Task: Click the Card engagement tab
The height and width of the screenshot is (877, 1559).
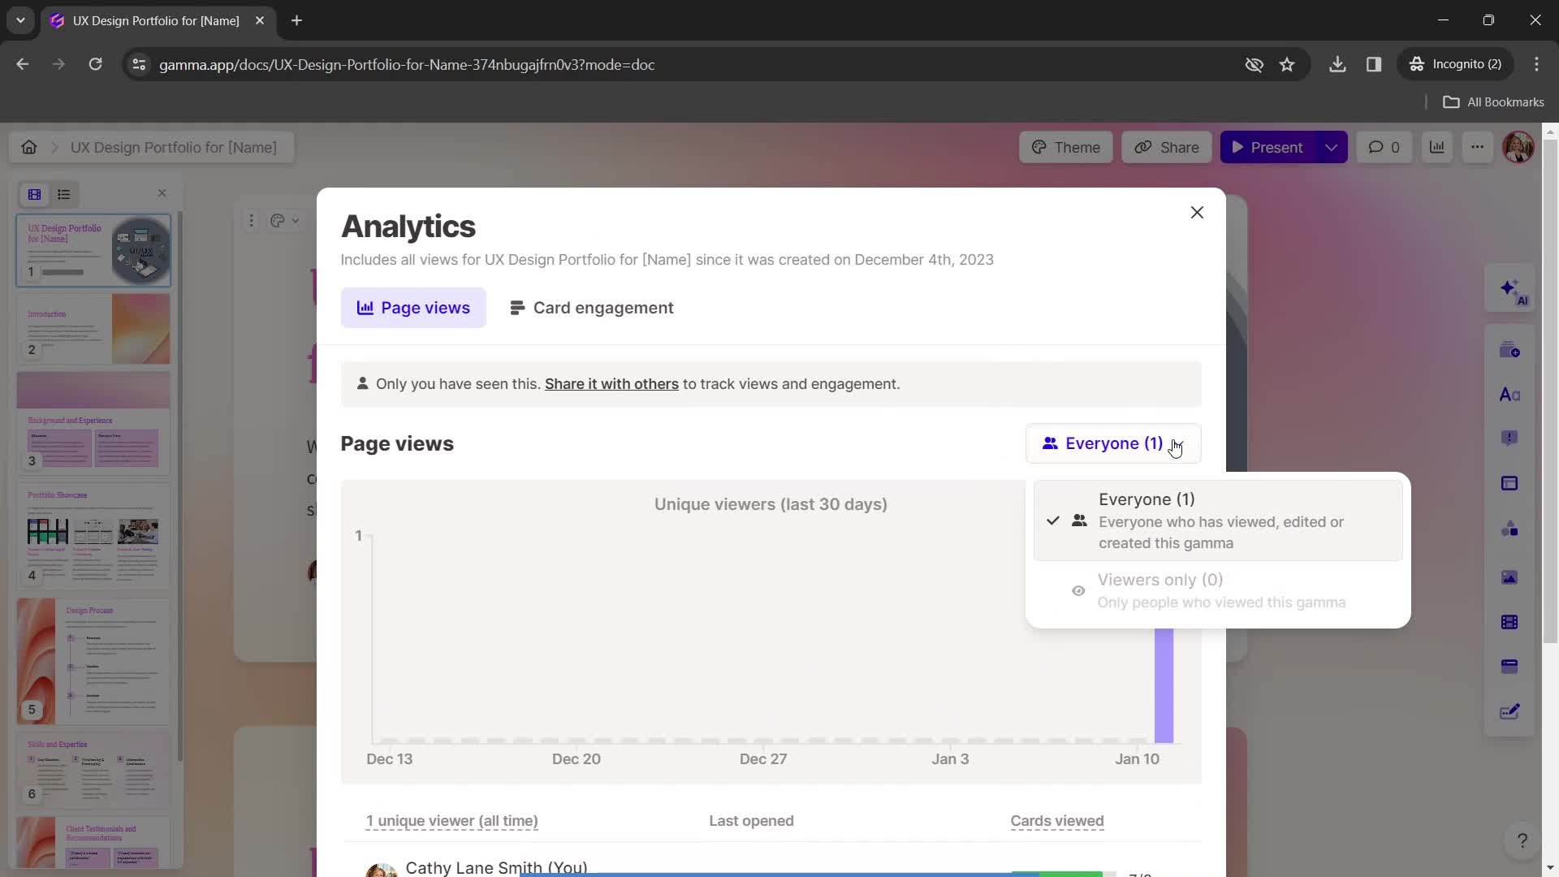Action: coord(591,307)
